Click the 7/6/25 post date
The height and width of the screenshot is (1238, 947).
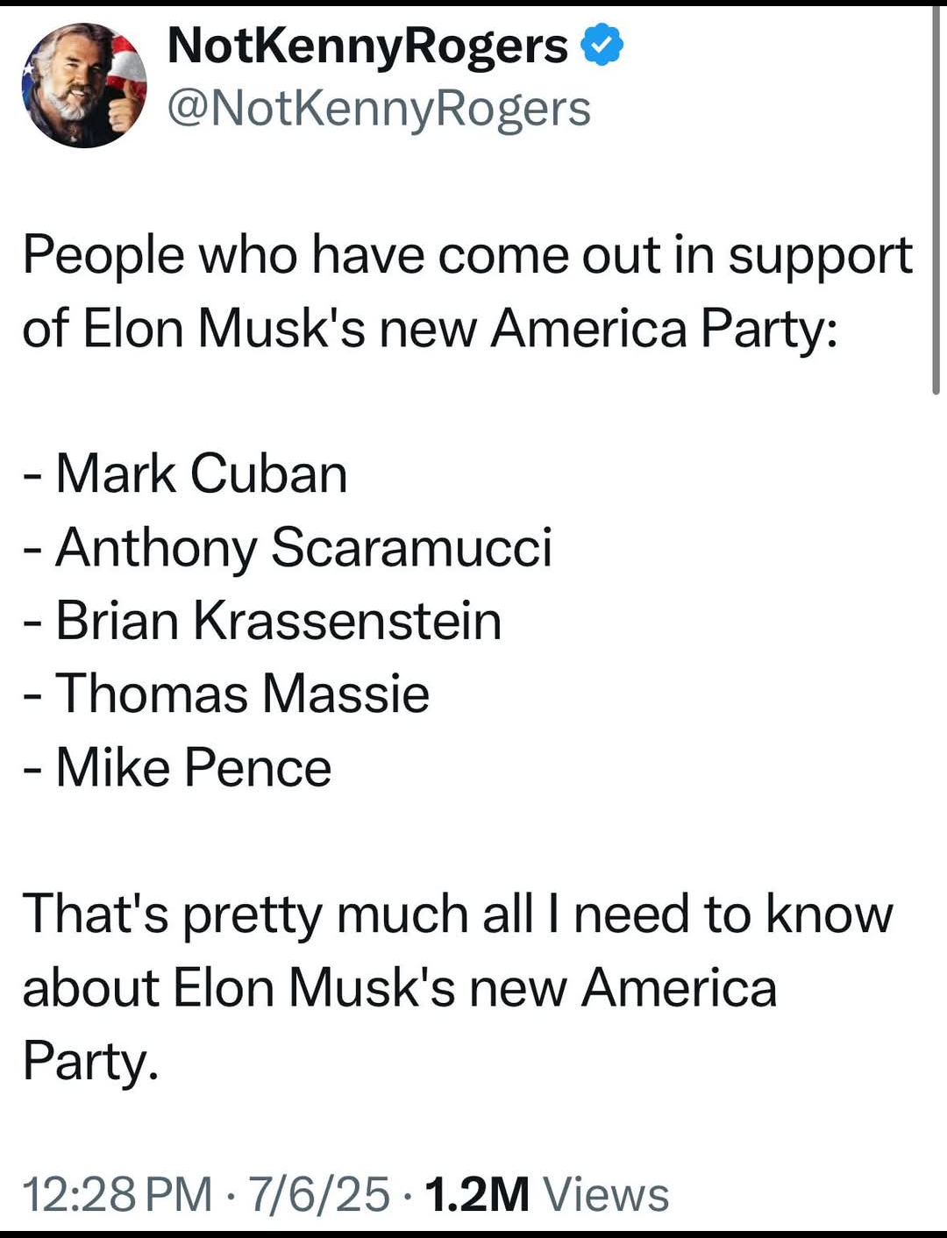(x=319, y=1194)
